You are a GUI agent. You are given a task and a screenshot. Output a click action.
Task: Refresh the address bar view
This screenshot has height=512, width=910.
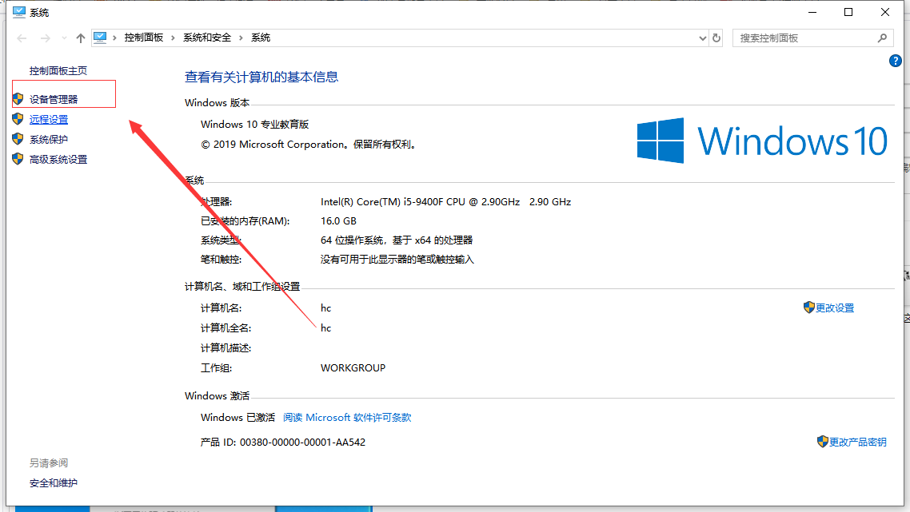coord(716,38)
